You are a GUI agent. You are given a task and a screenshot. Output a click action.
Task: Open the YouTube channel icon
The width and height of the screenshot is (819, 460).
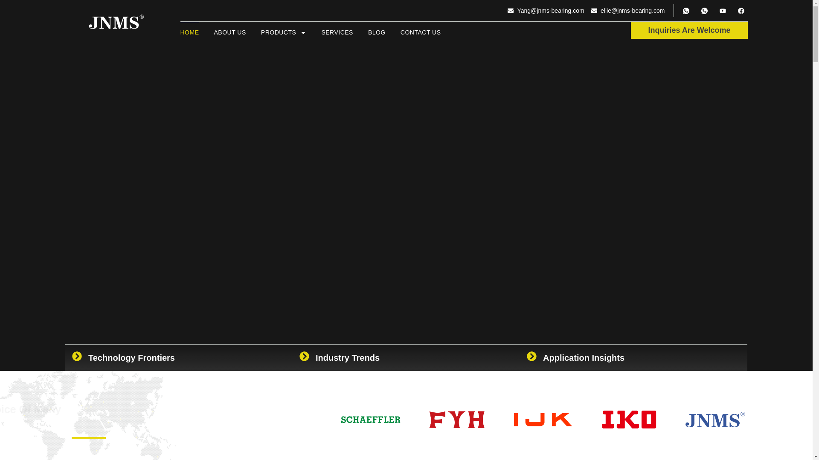[723, 11]
